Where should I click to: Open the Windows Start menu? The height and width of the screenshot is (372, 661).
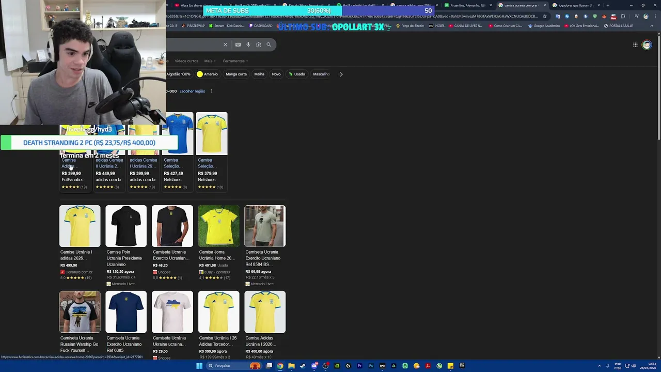(199, 366)
